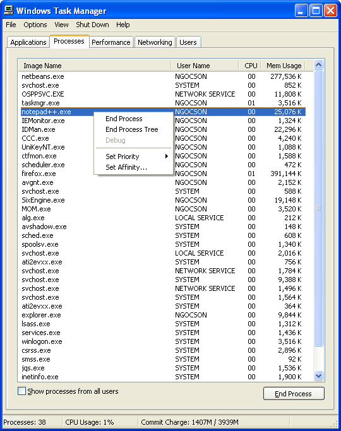
Task: Click the scroll down arrow
Action: tap(318, 375)
